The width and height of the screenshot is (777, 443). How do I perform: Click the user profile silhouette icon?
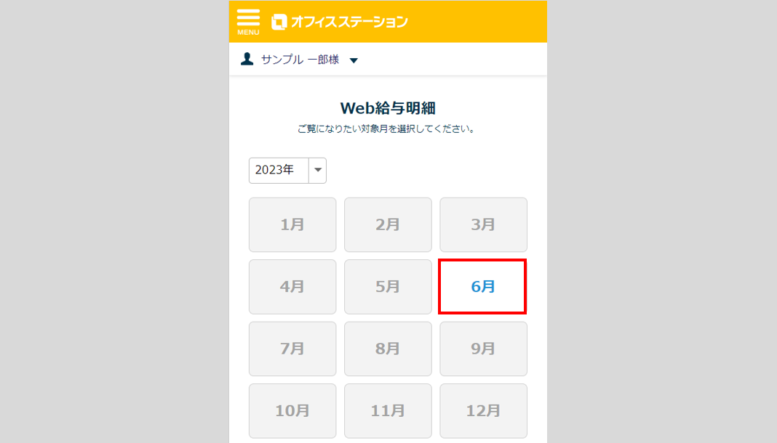[247, 60]
